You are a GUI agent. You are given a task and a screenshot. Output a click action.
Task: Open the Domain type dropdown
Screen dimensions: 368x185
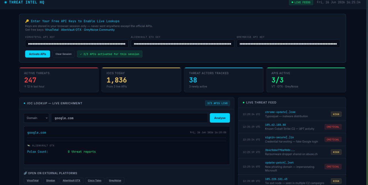(36, 118)
